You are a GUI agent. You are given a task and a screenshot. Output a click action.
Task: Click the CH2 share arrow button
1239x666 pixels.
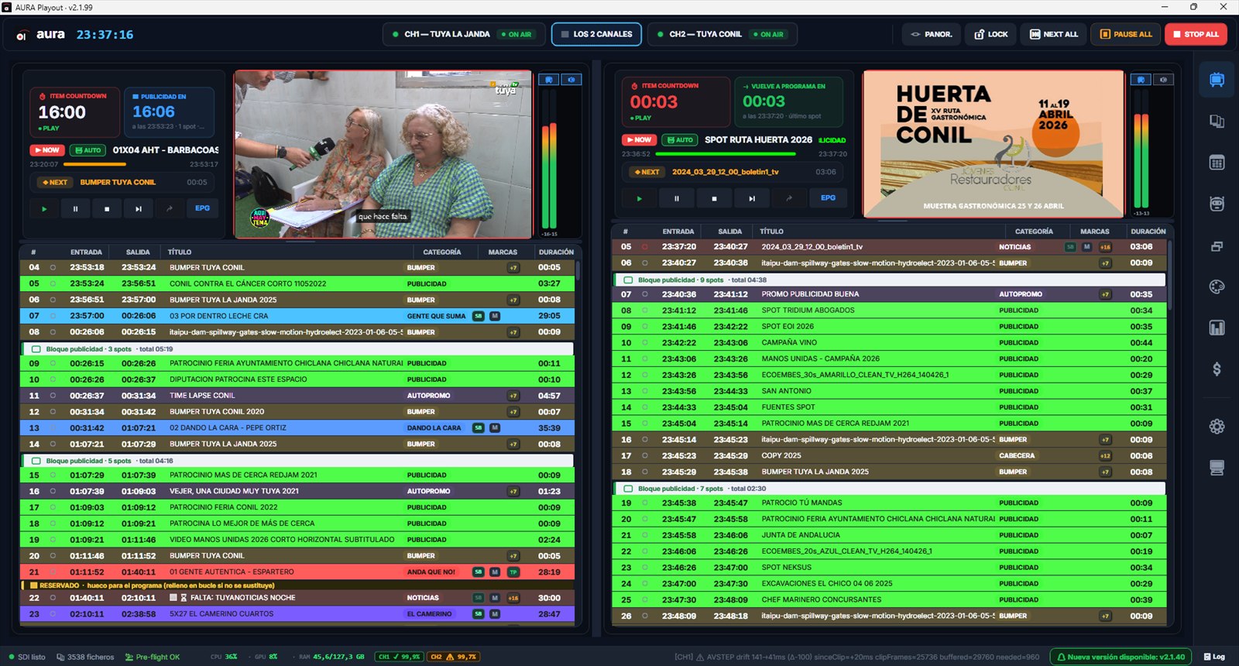788,198
